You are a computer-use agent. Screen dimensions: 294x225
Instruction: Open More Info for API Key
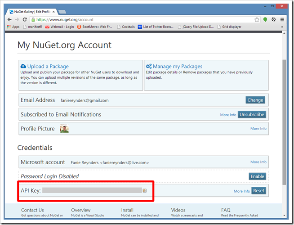coord(242,191)
